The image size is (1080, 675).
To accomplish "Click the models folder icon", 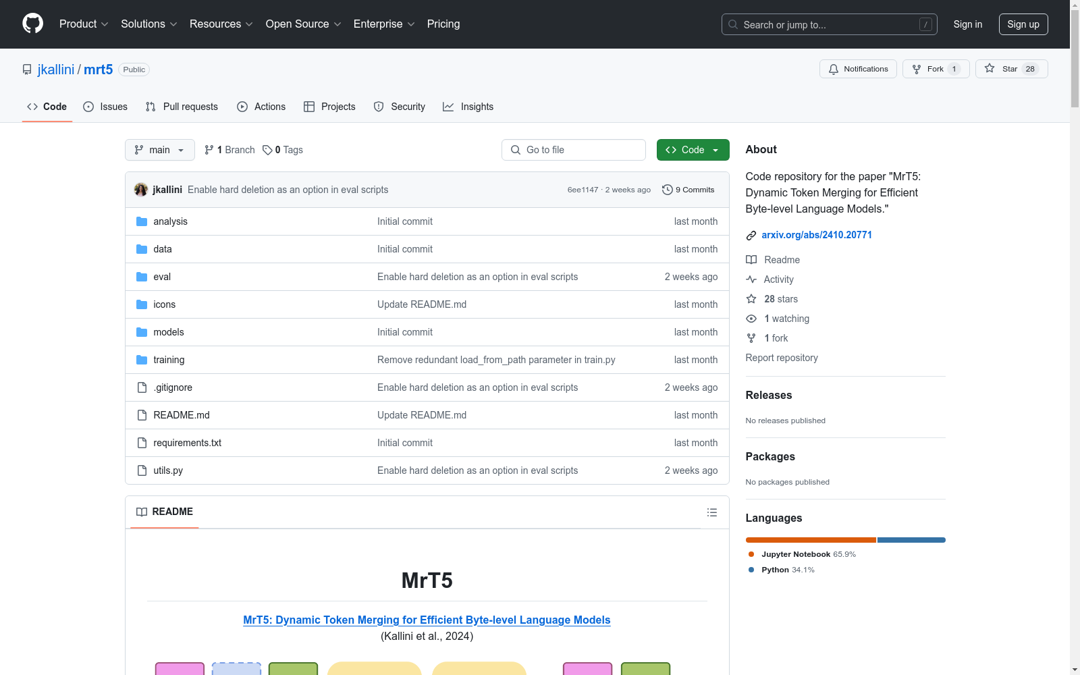I will (x=142, y=332).
